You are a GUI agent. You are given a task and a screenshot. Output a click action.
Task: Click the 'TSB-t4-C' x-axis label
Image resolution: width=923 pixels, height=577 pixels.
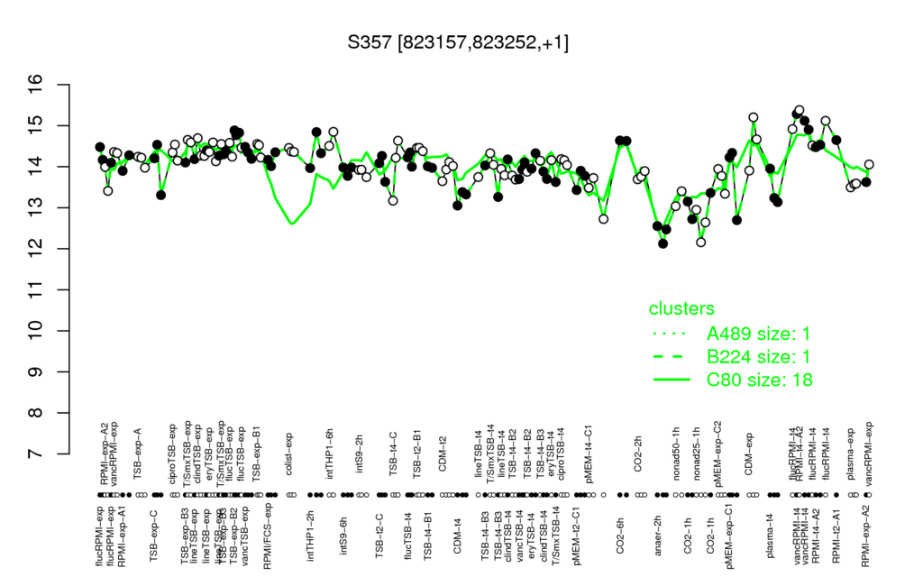tap(394, 453)
